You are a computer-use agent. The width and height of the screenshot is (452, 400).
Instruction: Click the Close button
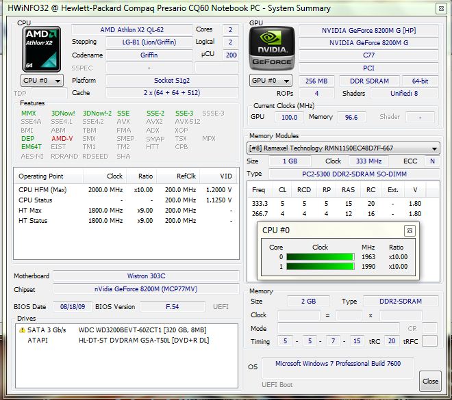(430, 381)
